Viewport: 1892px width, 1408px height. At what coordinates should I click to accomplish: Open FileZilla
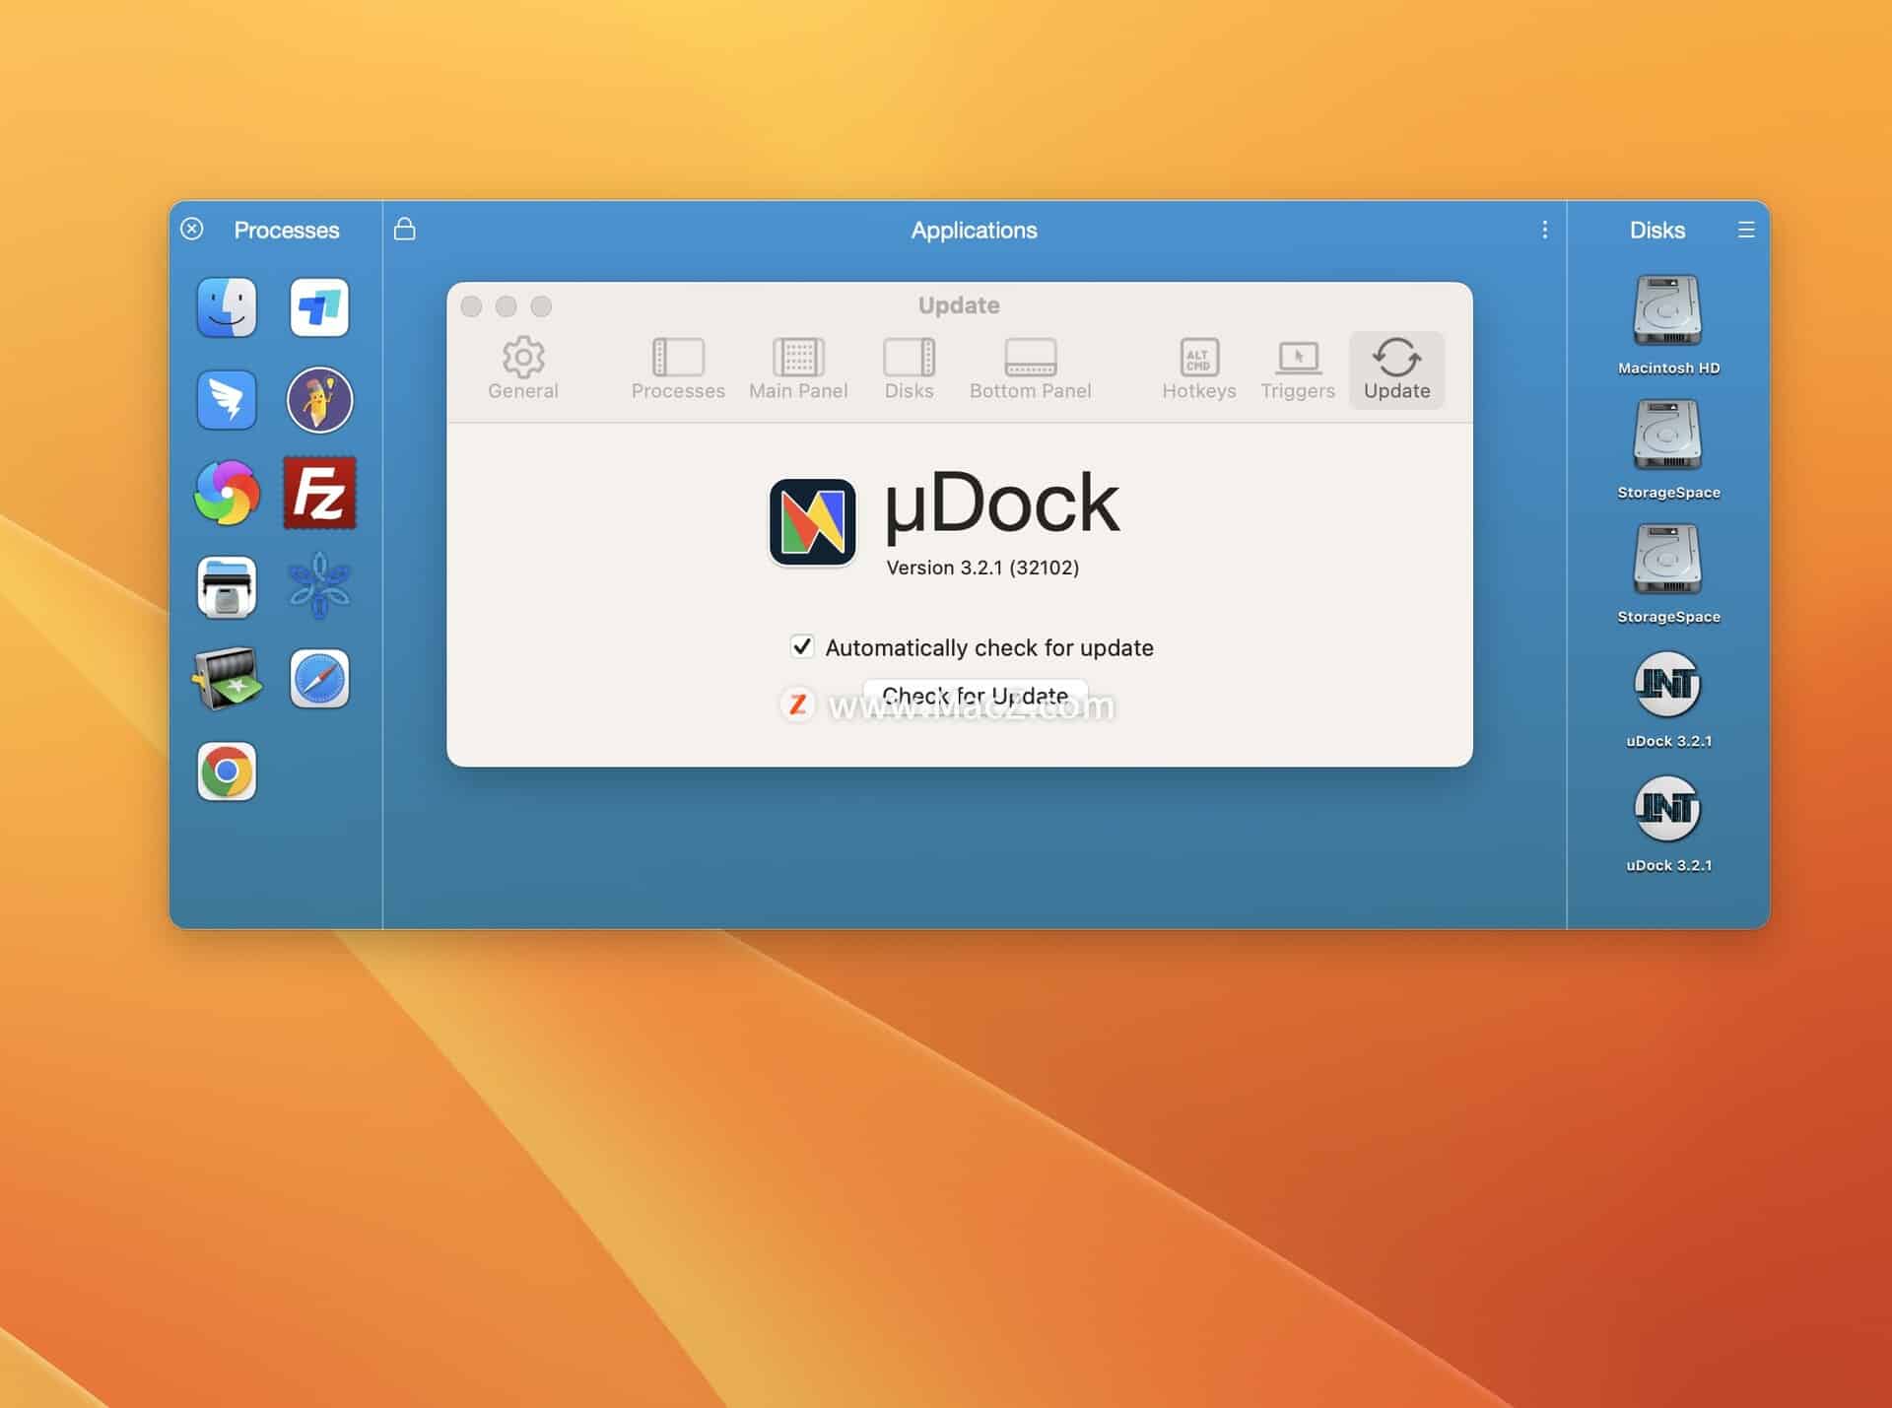click(319, 493)
